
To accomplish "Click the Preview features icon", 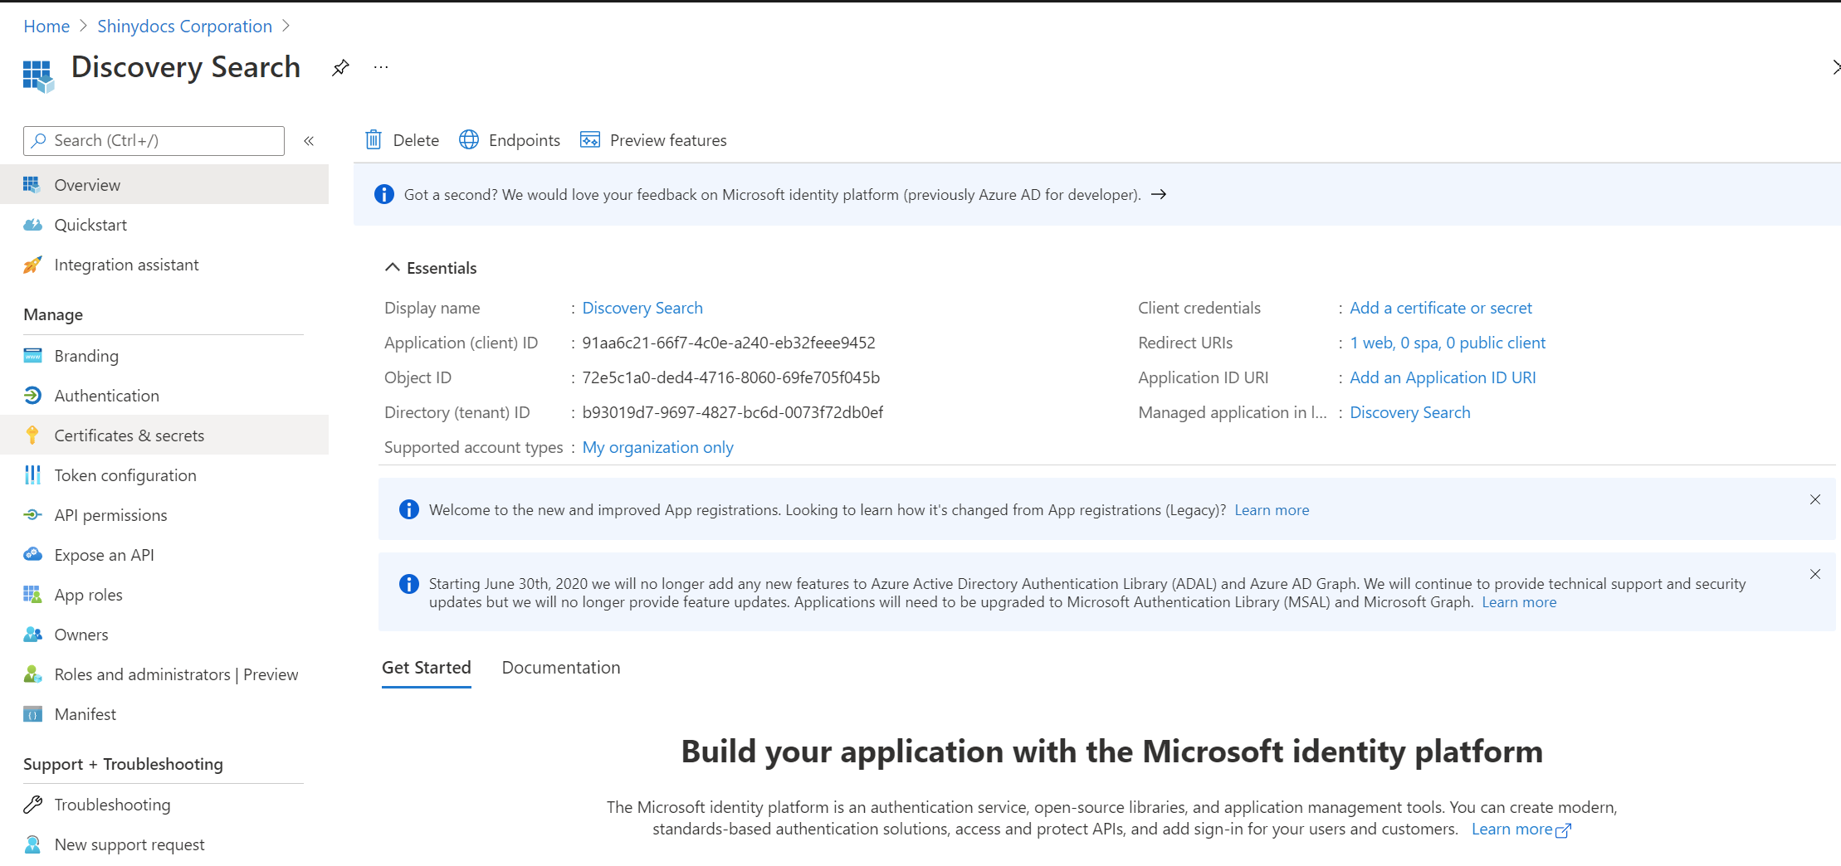I will click(590, 140).
